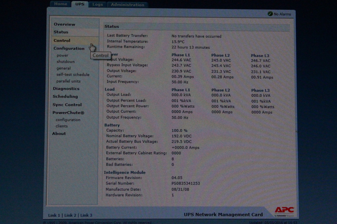Follow the Link 1 footer link
Screen dimensions: 337x224
coord(54,215)
